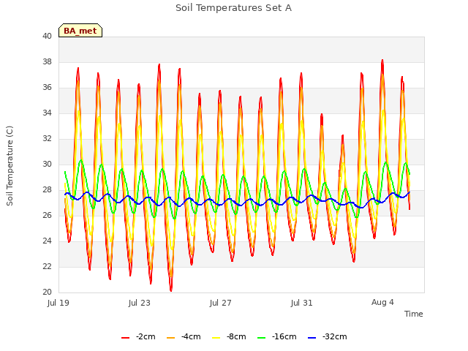Toggle the -2cm series in legend
This screenshot has width=468, height=351.
pyautogui.click(x=138, y=337)
